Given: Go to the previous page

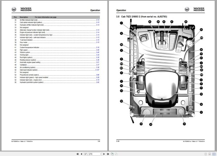Looking at the screenshot, I should point(81,154).
